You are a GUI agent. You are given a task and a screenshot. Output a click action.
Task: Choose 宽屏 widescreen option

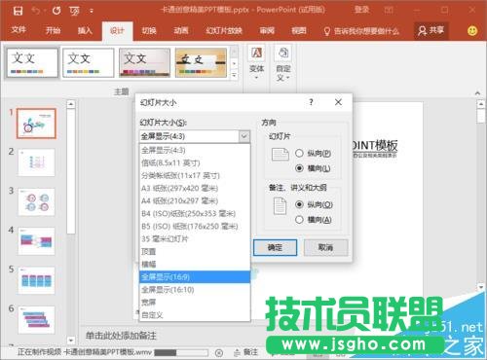coord(195,302)
